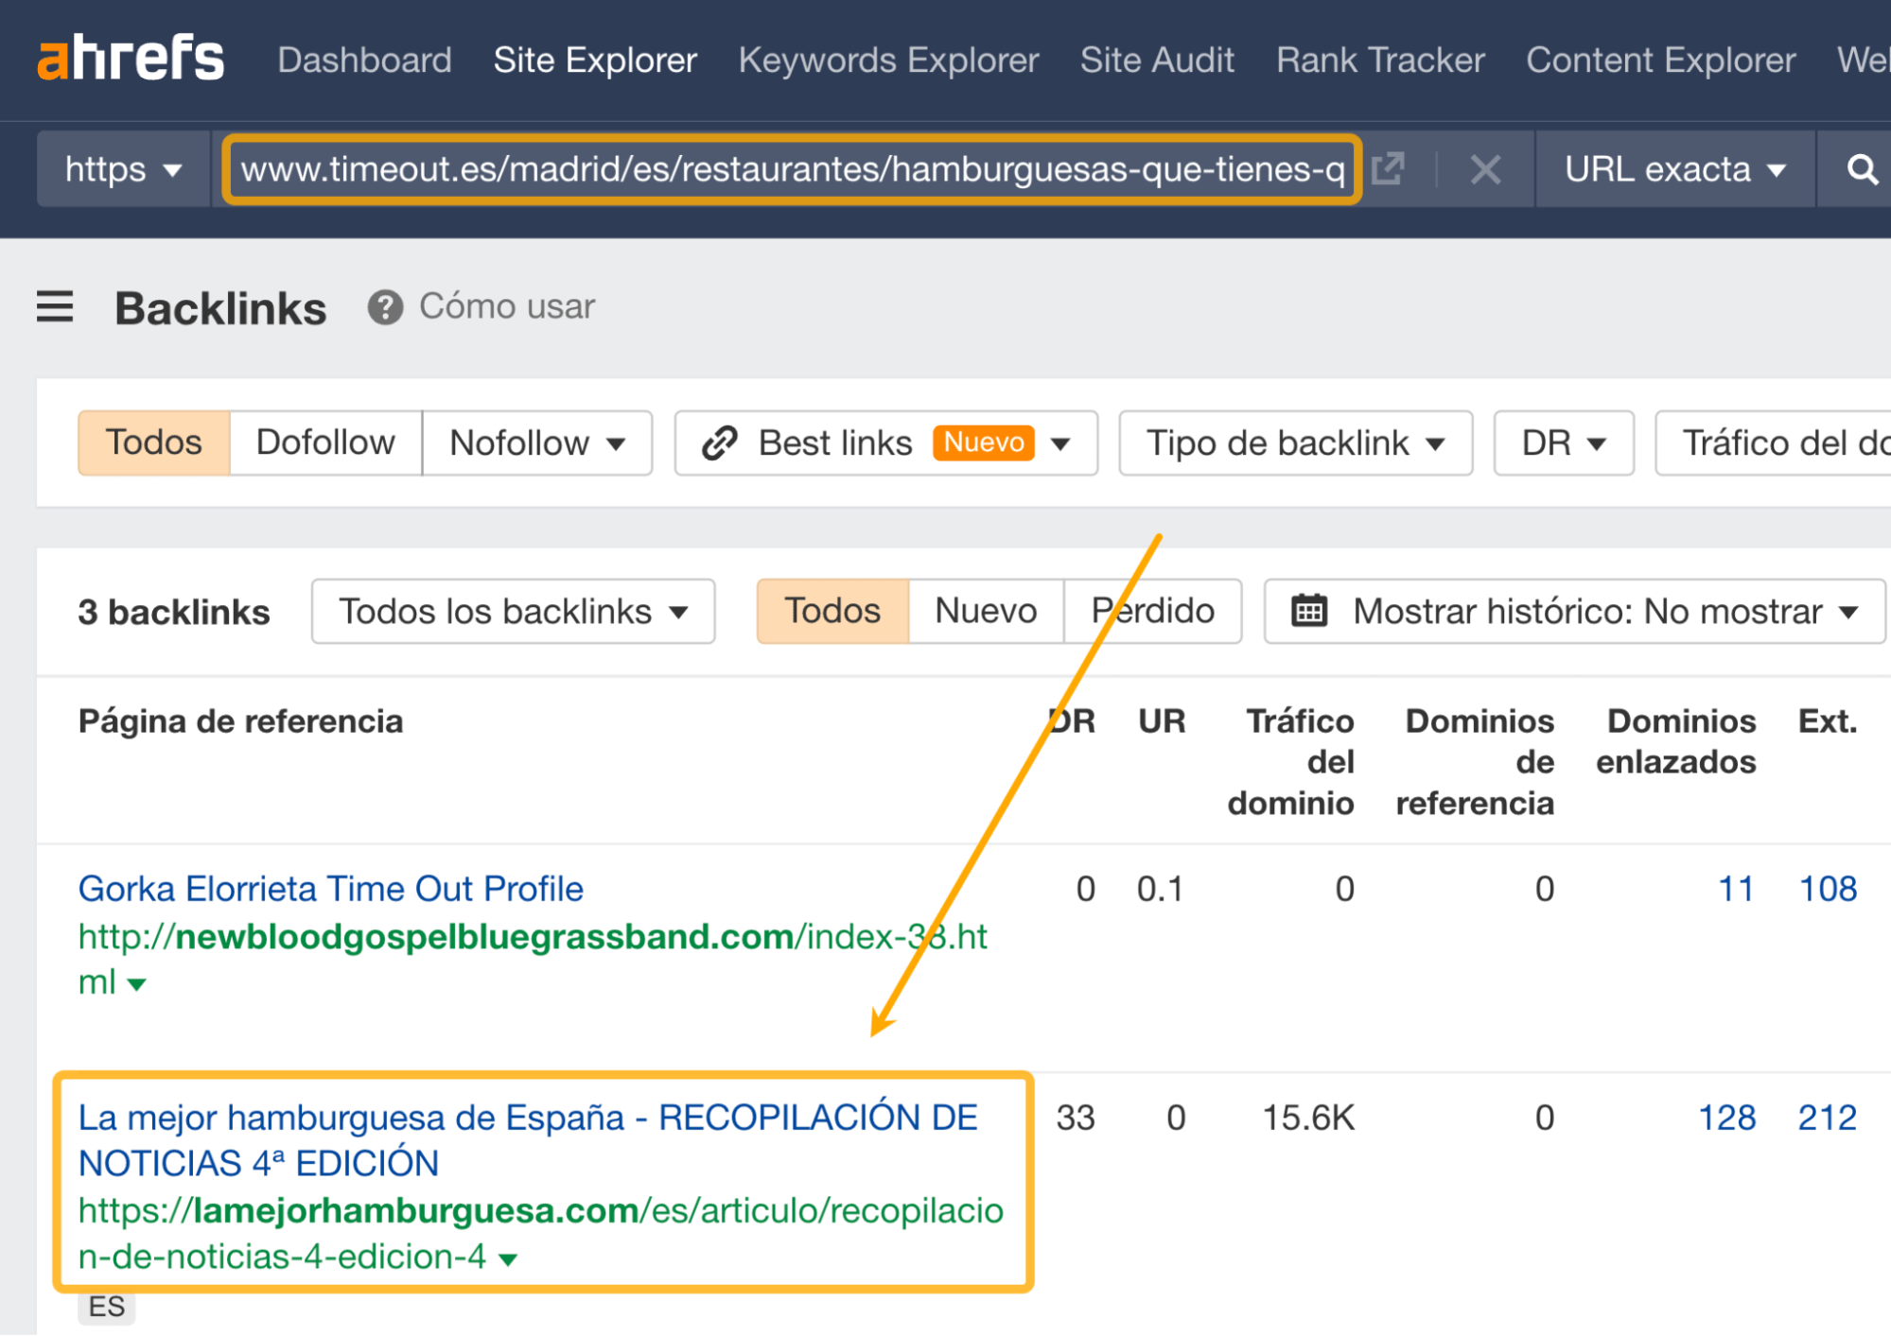Open the hamburger menu beside Backlinks heading
This screenshot has width=1891, height=1336.
54,306
